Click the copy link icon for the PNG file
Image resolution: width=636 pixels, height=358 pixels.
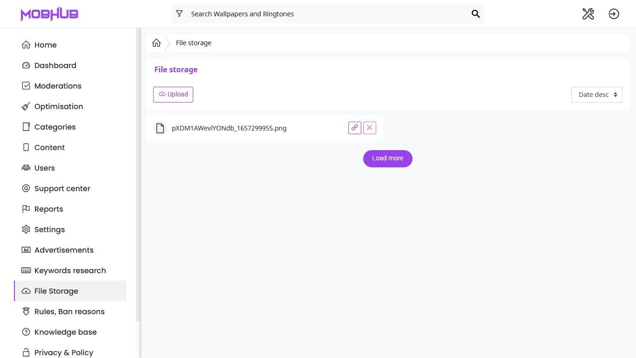[355, 128]
